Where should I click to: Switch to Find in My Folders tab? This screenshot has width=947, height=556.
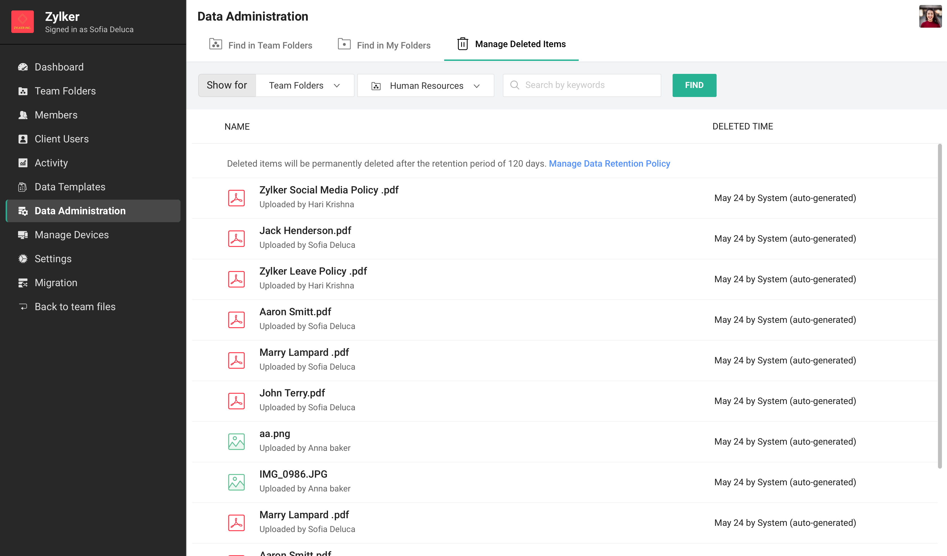(384, 45)
